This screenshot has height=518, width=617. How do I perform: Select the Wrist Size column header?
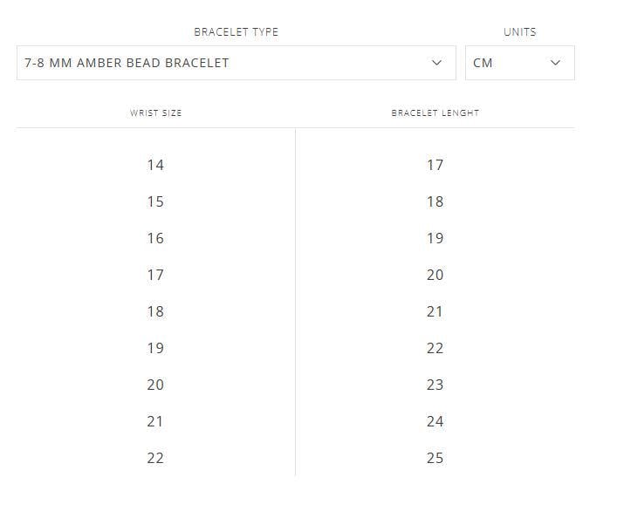coord(156,113)
